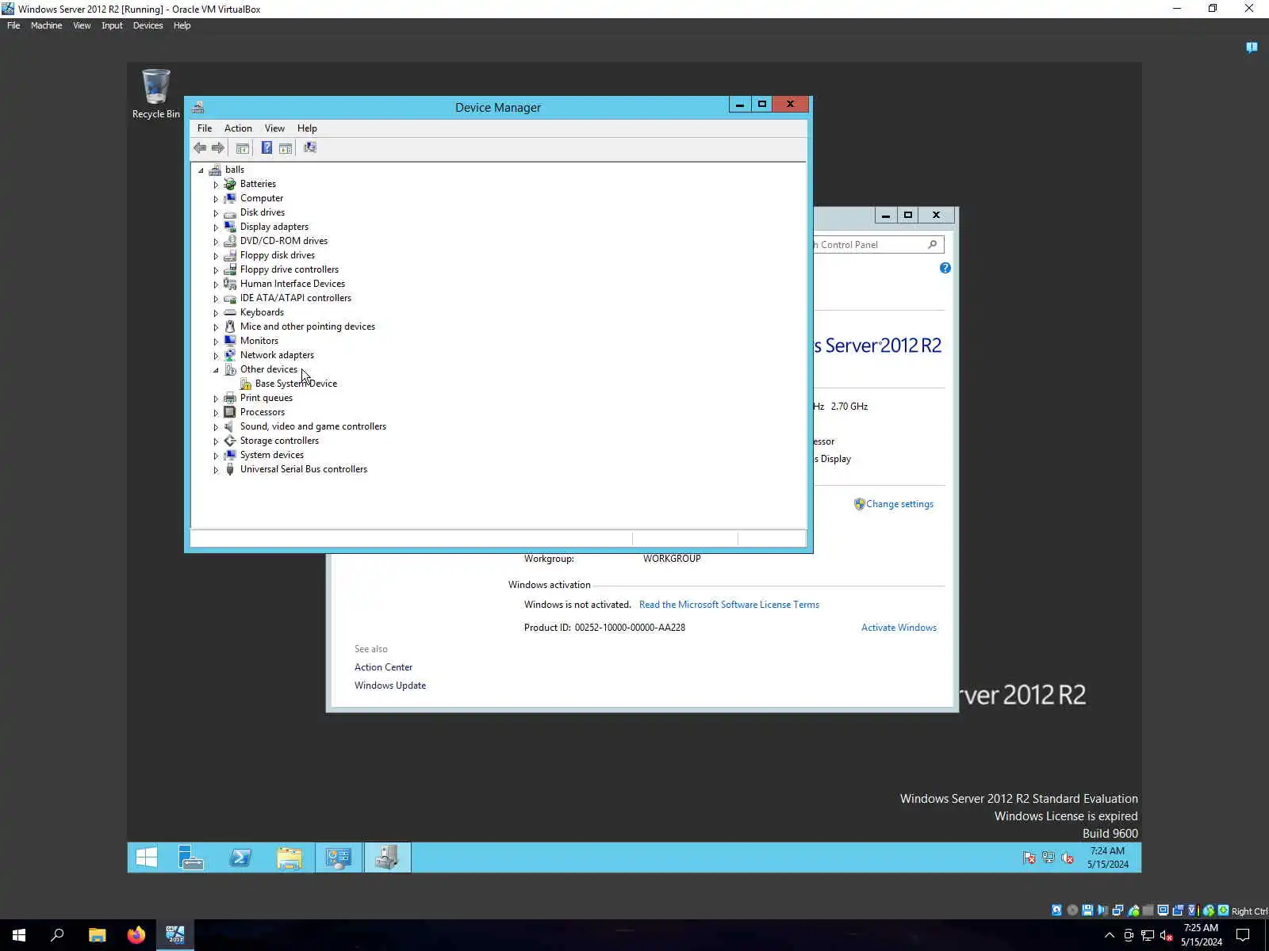This screenshot has width=1269, height=951.
Task: Click the host taskbar clock showing 7:25 AM
Action: 1201,935
